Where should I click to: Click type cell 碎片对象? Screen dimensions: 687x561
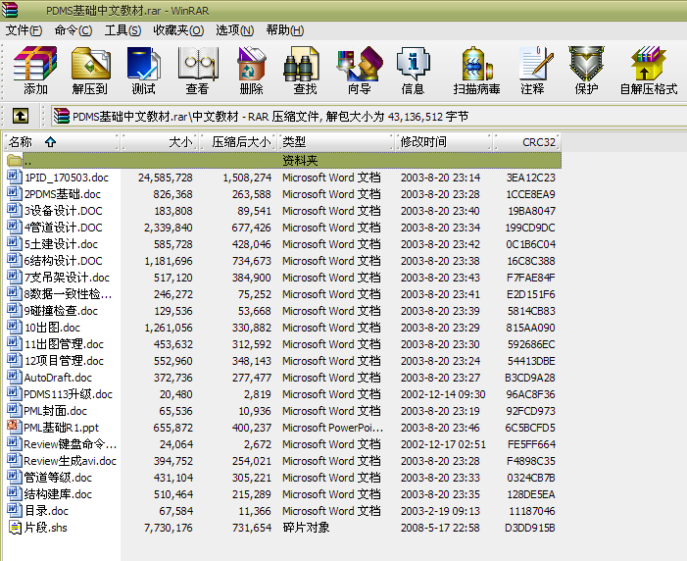point(306,528)
